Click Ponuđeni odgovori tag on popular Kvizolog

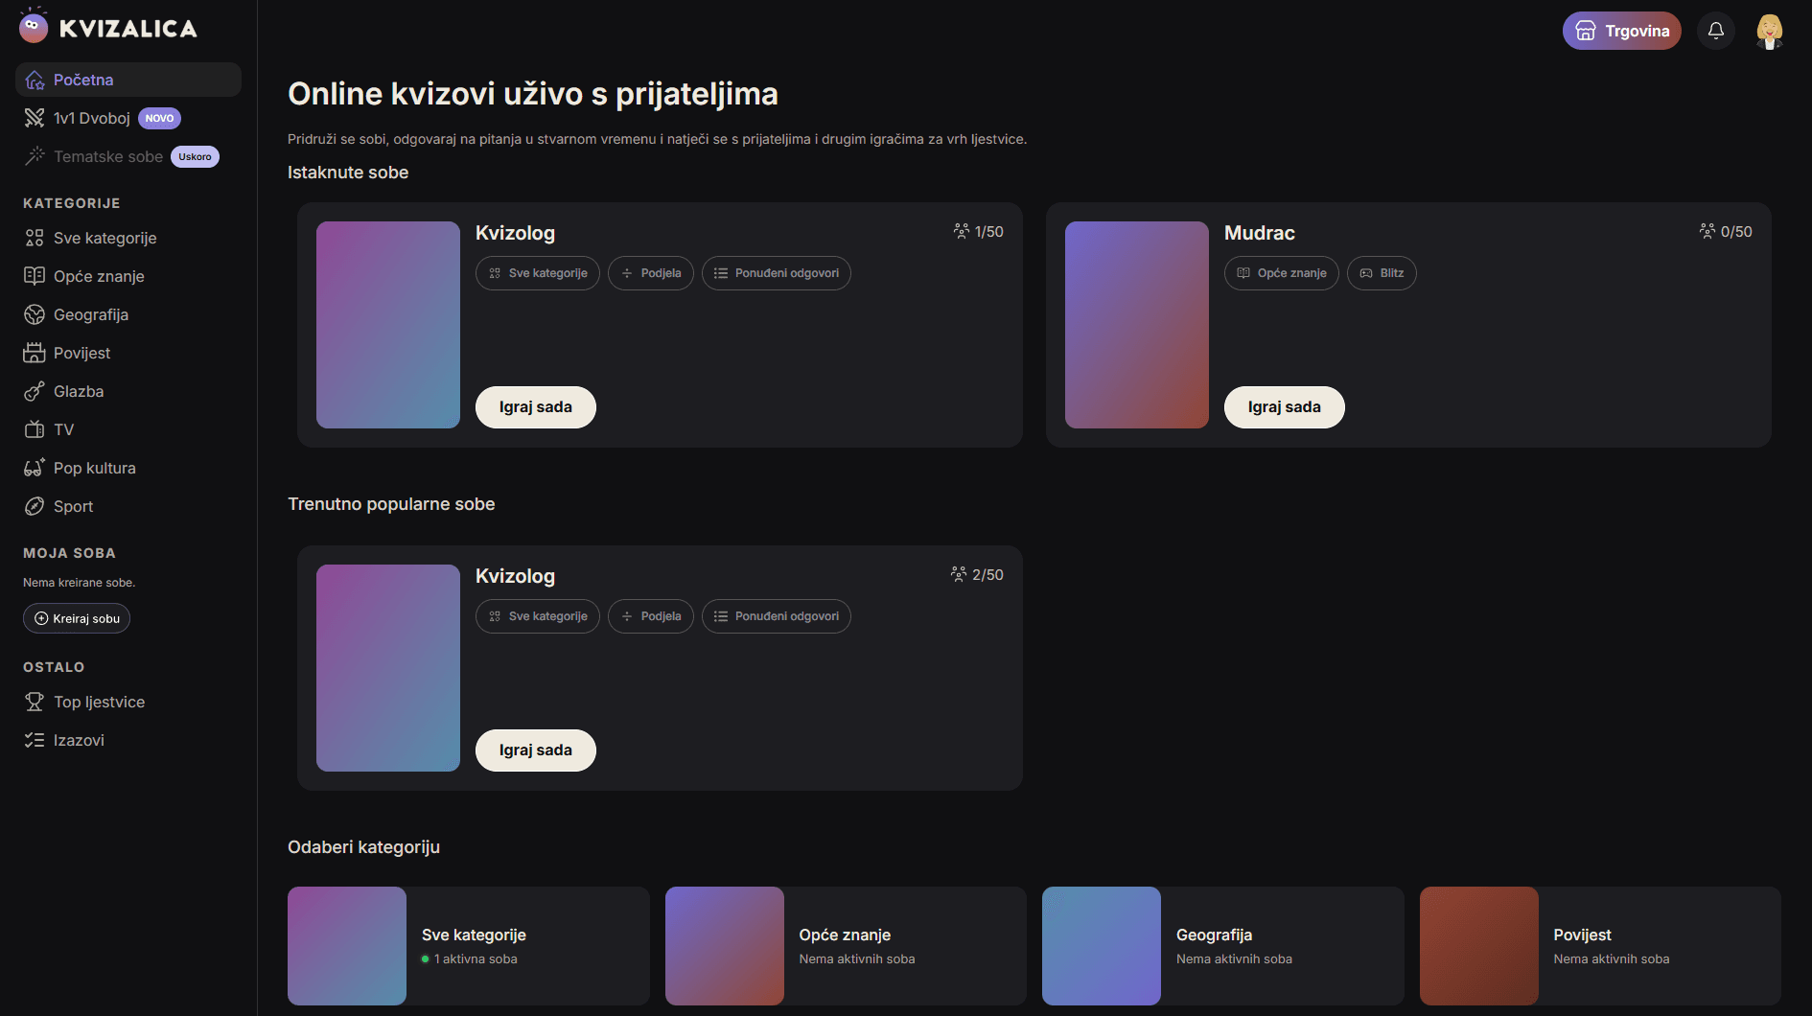pos(777,616)
